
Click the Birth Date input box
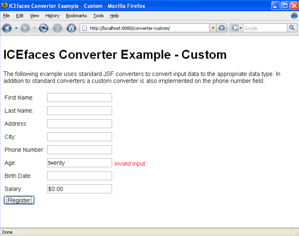(79, 176)
